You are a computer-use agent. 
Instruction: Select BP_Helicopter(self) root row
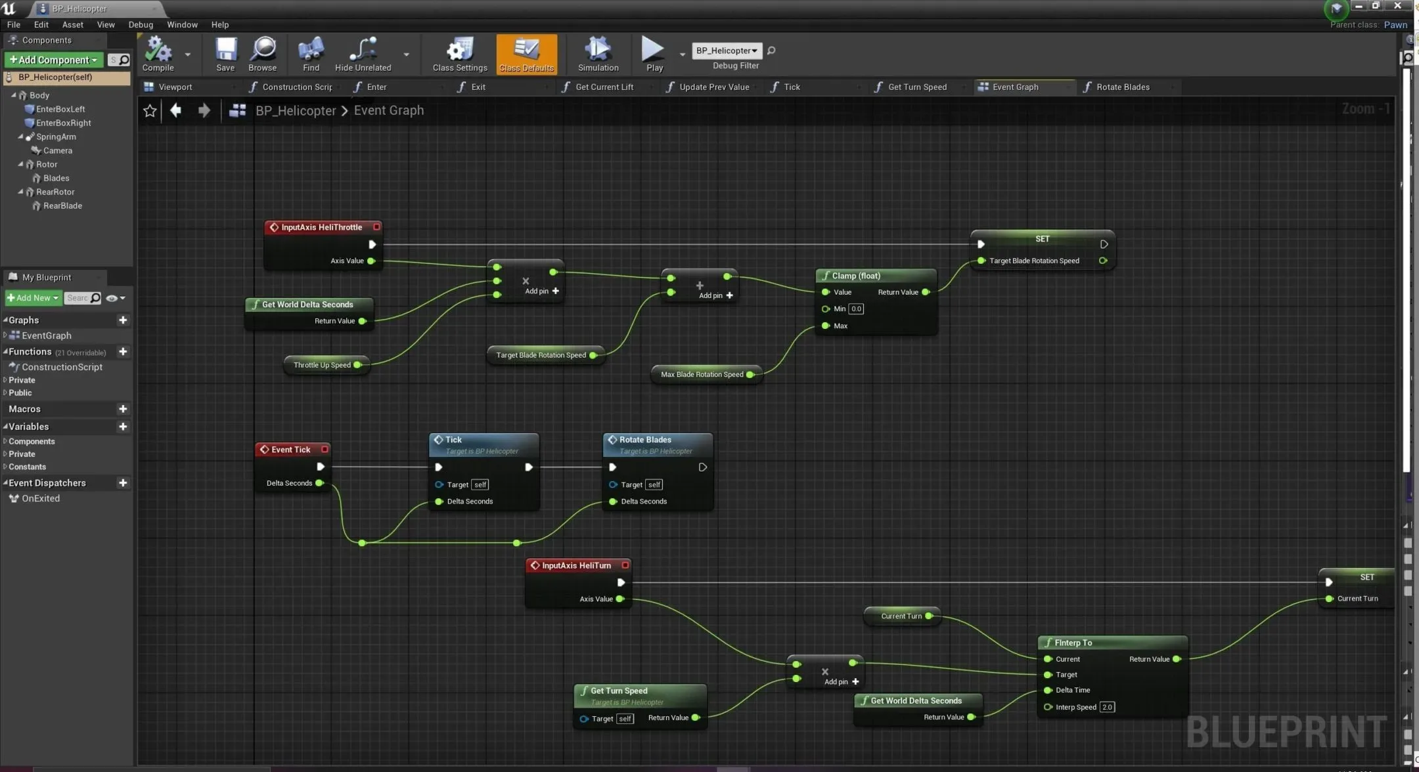click(x=66, y=77)
